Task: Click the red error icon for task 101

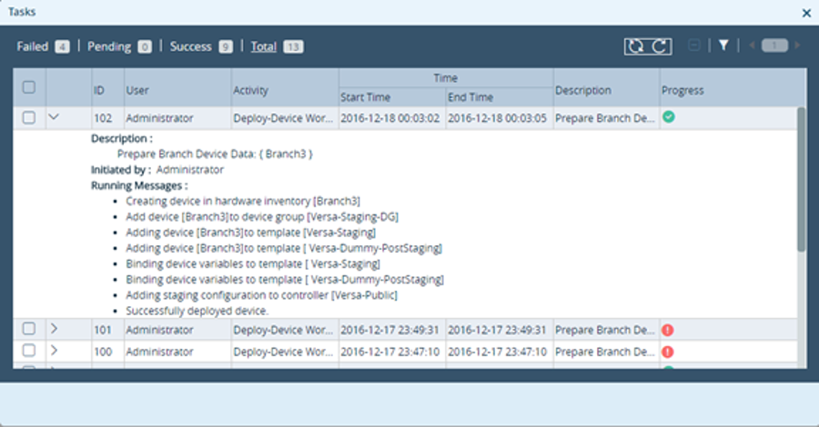Action: [668, 330]
